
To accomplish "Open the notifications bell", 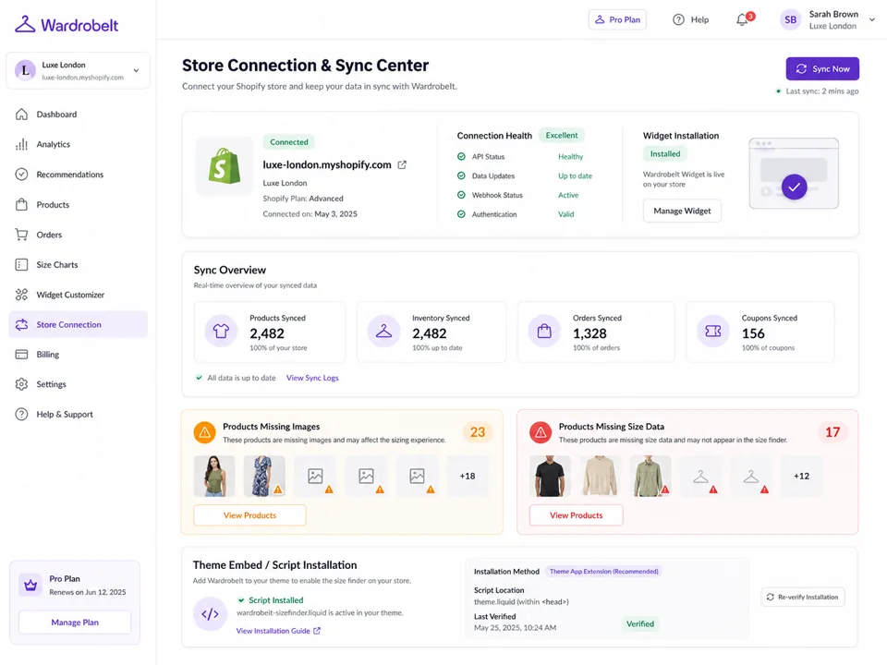I will point(742,19).
